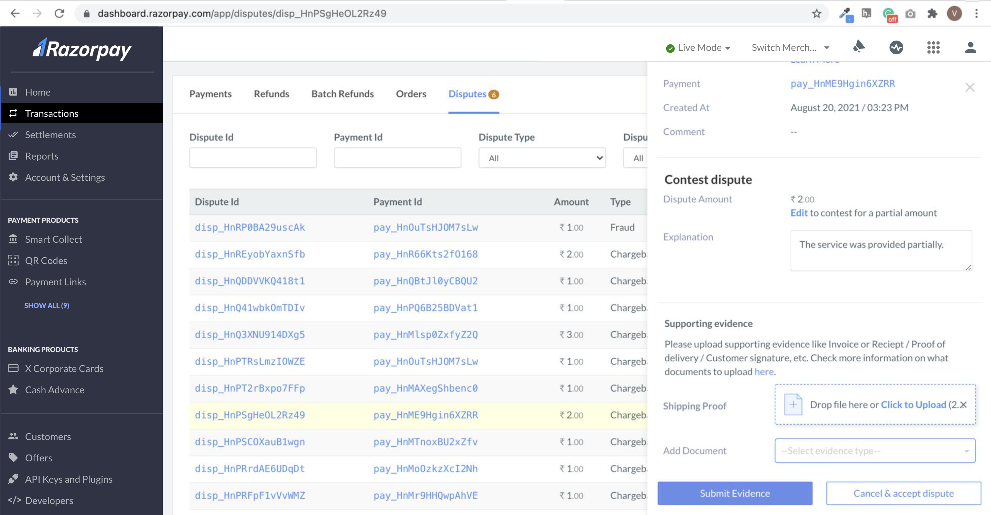Switch to the Orders tab

(x=411, y=94)
